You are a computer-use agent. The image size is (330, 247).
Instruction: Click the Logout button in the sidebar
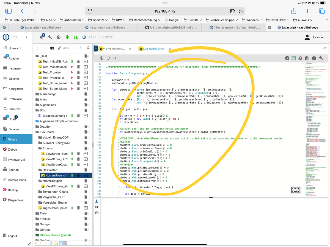pos(12,236)
